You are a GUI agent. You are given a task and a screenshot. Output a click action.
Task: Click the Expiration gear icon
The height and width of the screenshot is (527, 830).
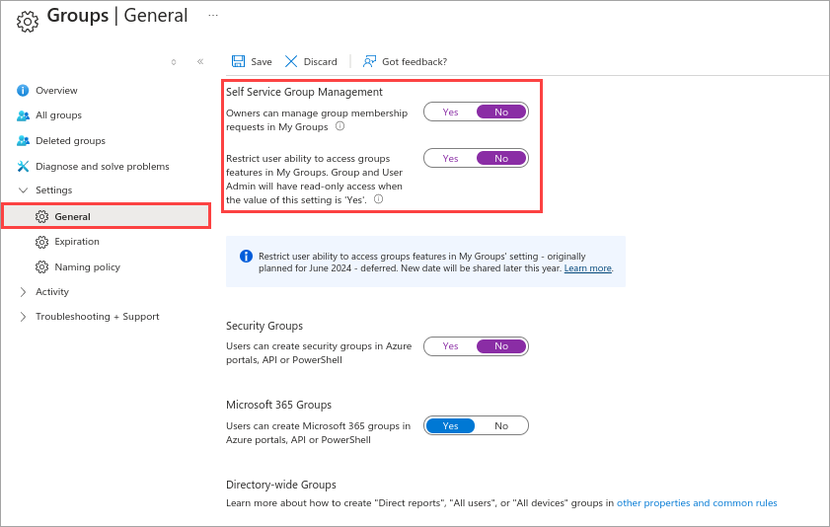pos(41,242)
